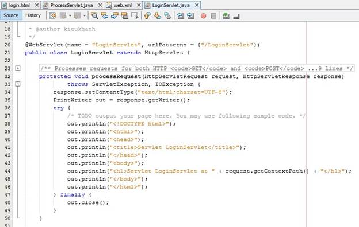
Task: Click line number 44 in gutter
Action: [x=7, y=171]
